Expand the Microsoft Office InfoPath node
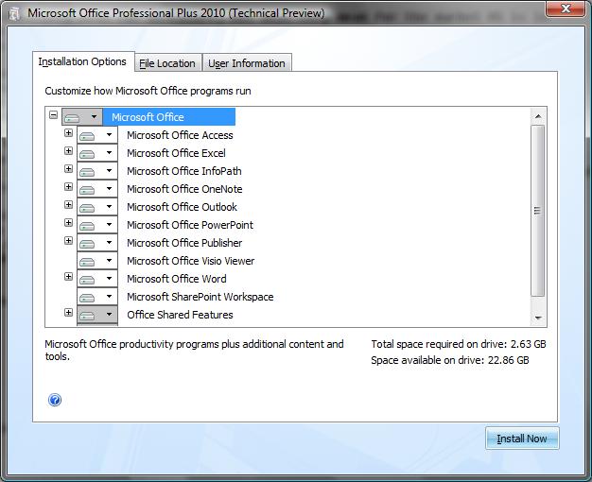The height and width of the screenshot is (482, 592). point(68,169)
